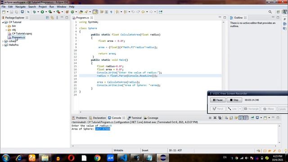This screenshot has height=162, width=288.
Task: Run the program with green Run icon
Action: point(42,12)
